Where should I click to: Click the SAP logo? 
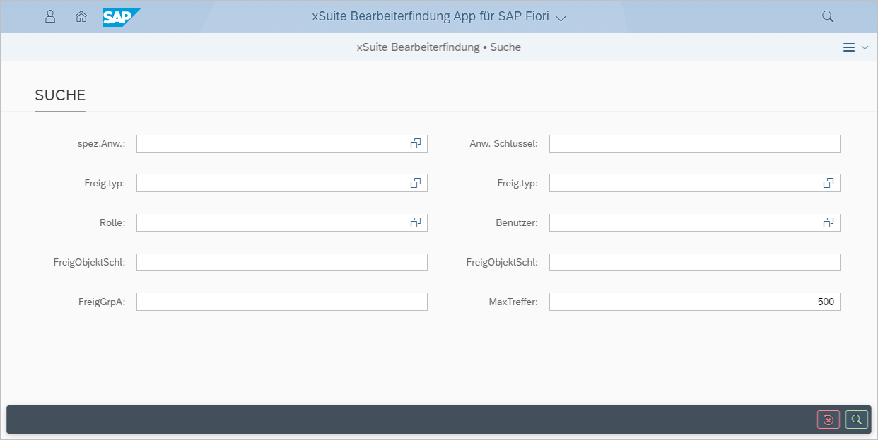point(121,16)
